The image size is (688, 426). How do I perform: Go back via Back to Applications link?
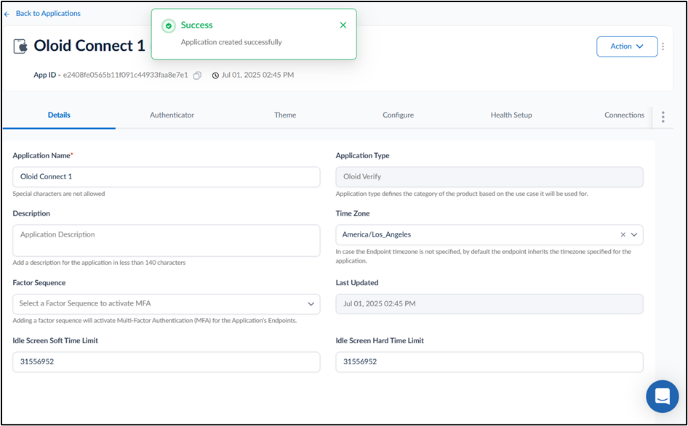tap(48, 14)
